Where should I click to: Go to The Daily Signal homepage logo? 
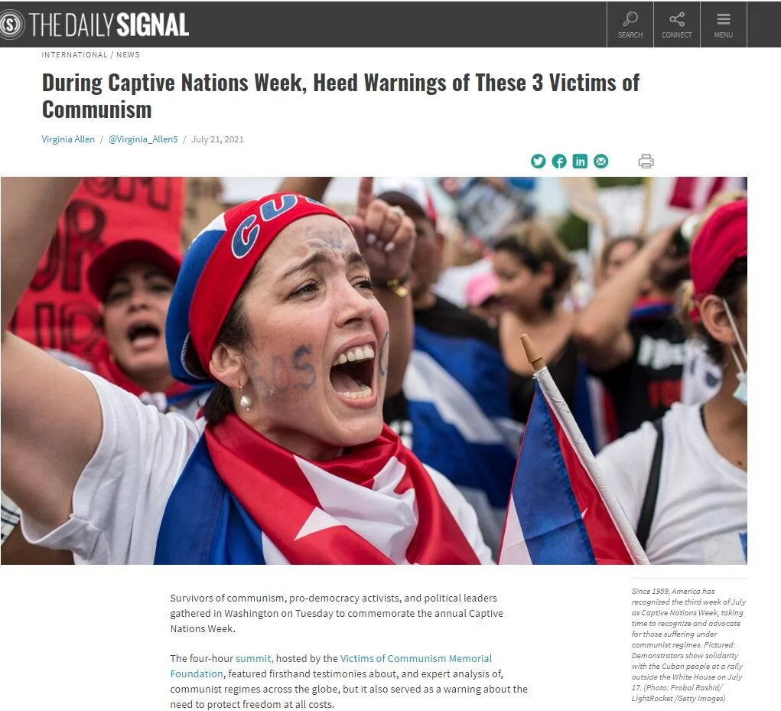[x=95, y=24]
